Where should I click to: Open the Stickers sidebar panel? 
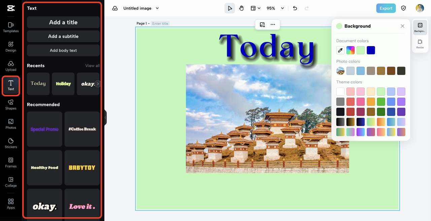(x=11, y=143)
